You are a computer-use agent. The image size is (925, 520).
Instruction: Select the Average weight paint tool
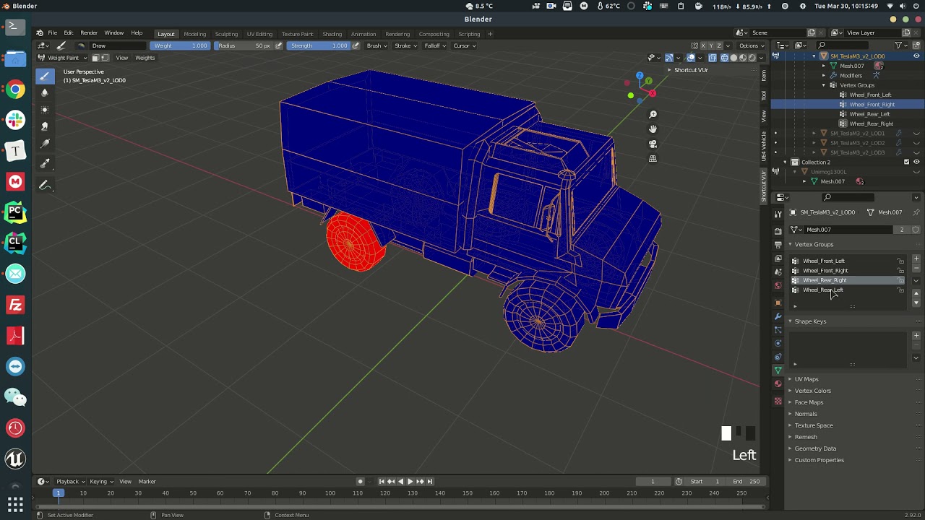pyautogui.click(x=45, y=110)
